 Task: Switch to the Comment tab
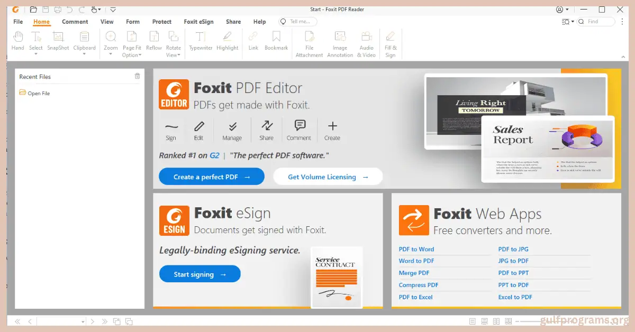coord(75,22)
